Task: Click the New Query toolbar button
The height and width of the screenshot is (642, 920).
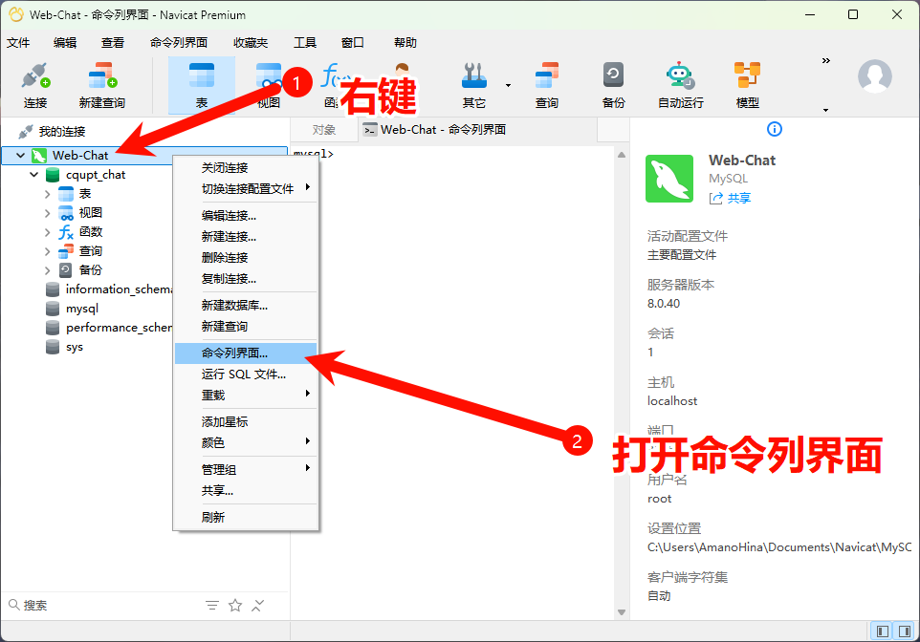Action: tap(102, 85)
